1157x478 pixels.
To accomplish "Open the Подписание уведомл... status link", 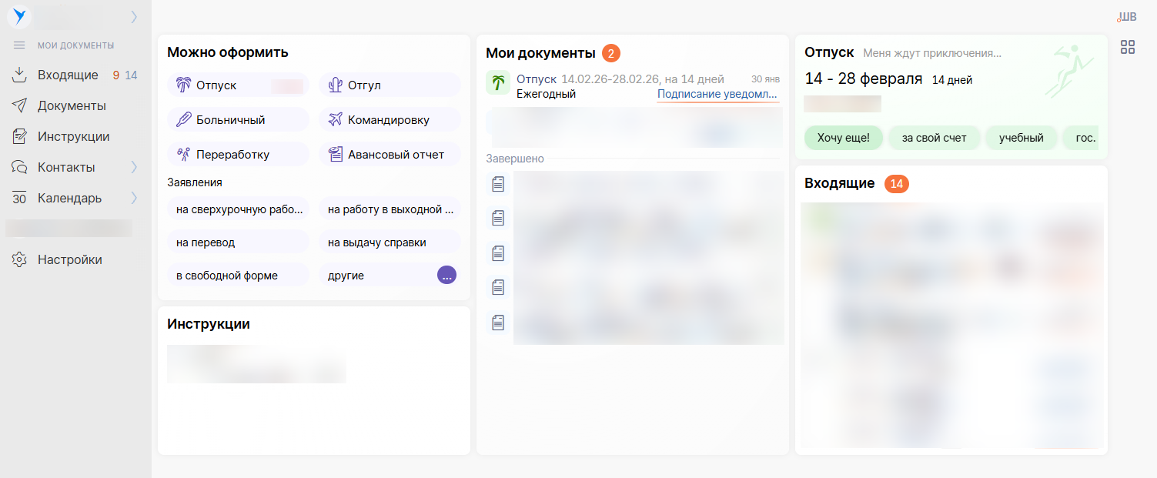I will (717, 94).
